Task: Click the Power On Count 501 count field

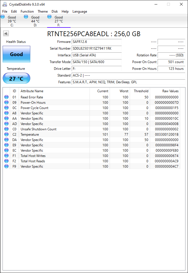Action: pos(171,62)
